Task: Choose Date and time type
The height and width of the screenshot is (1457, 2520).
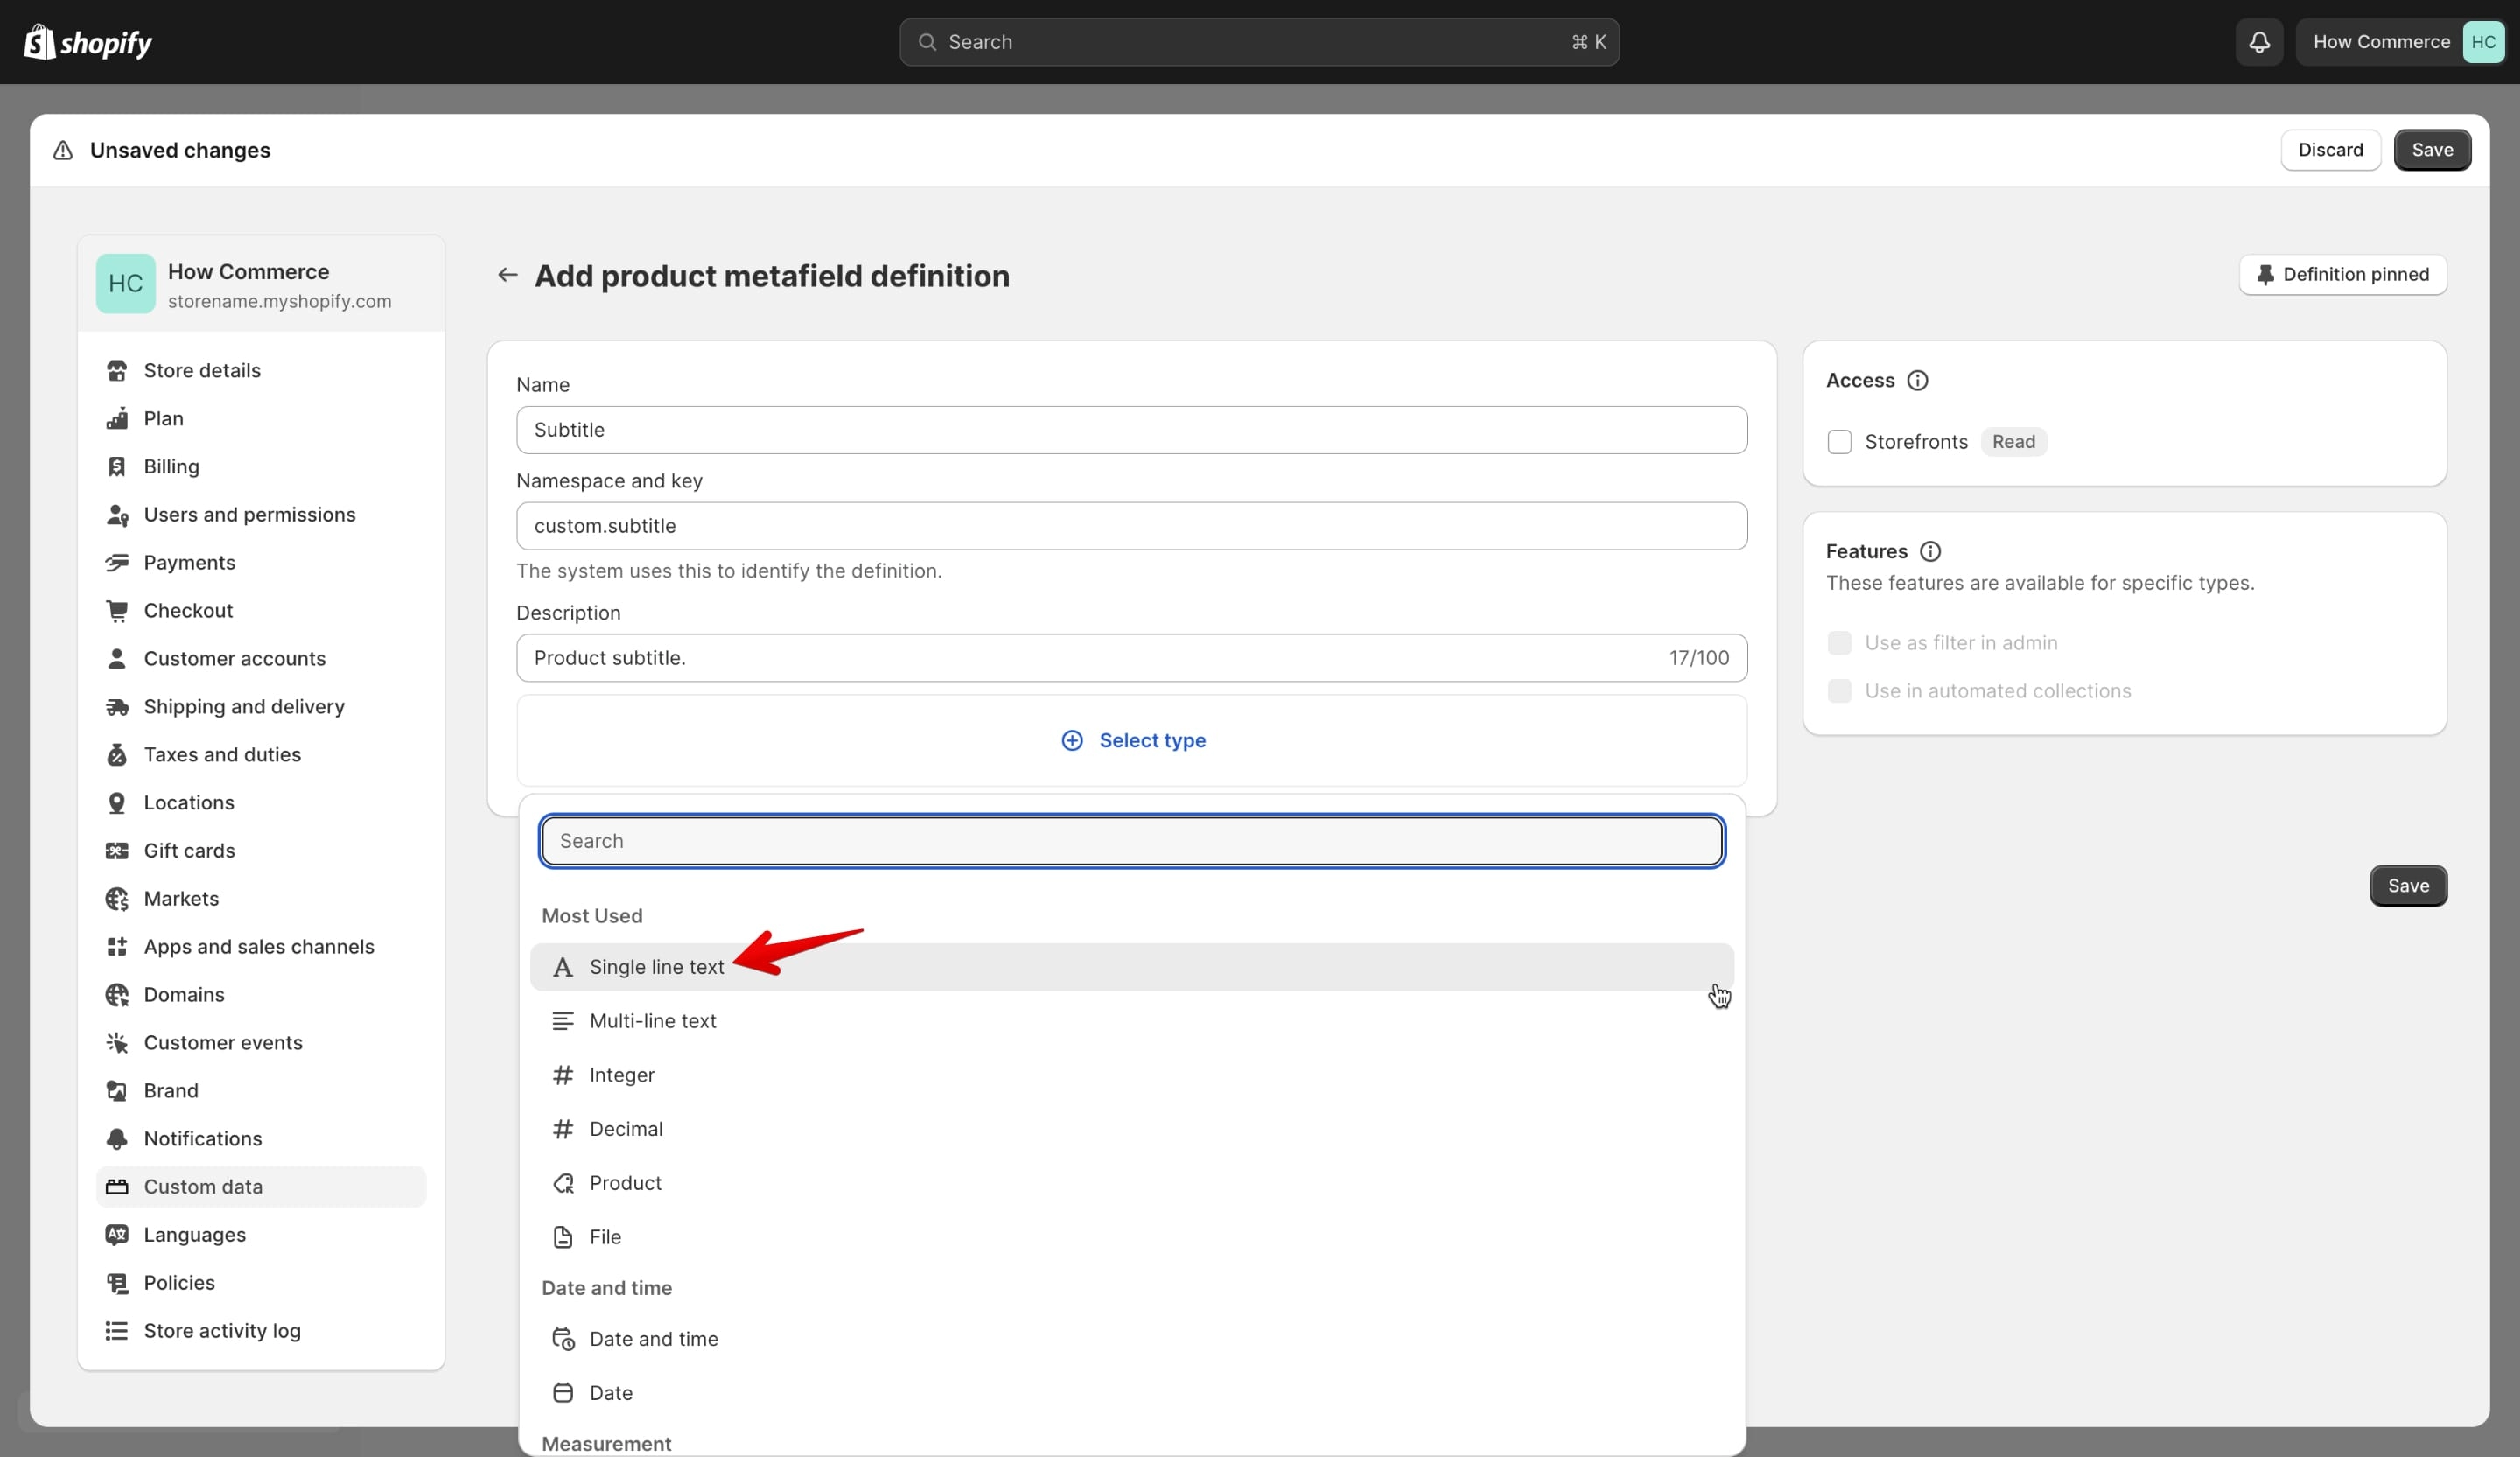Action: pyautogui.click(x=1131, y=1339)
